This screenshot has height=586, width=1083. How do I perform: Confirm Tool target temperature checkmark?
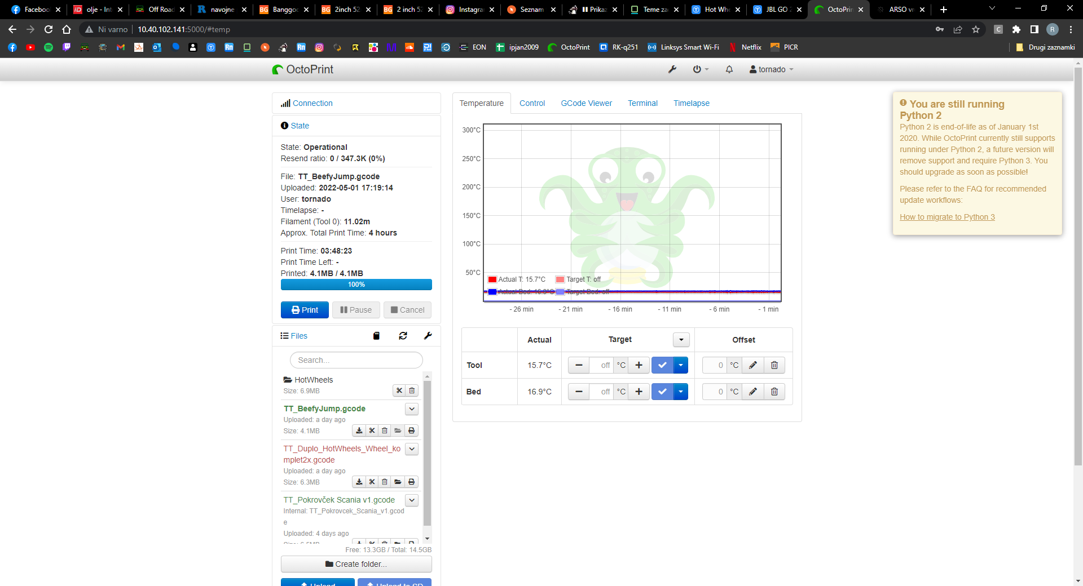pos(662,365)
